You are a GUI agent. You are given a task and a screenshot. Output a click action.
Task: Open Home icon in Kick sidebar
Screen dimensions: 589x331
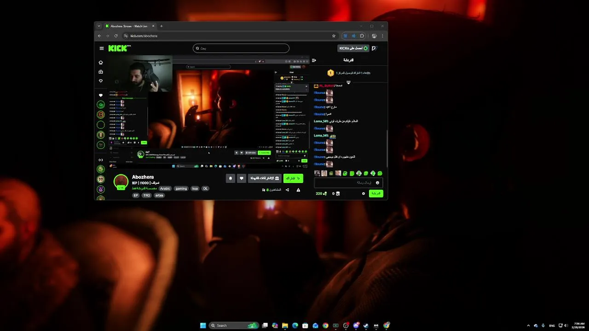click(101, 63)
